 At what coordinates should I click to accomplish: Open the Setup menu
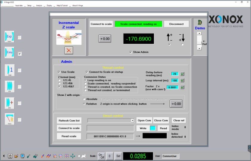pyautogui.click(x=29, y=5)
